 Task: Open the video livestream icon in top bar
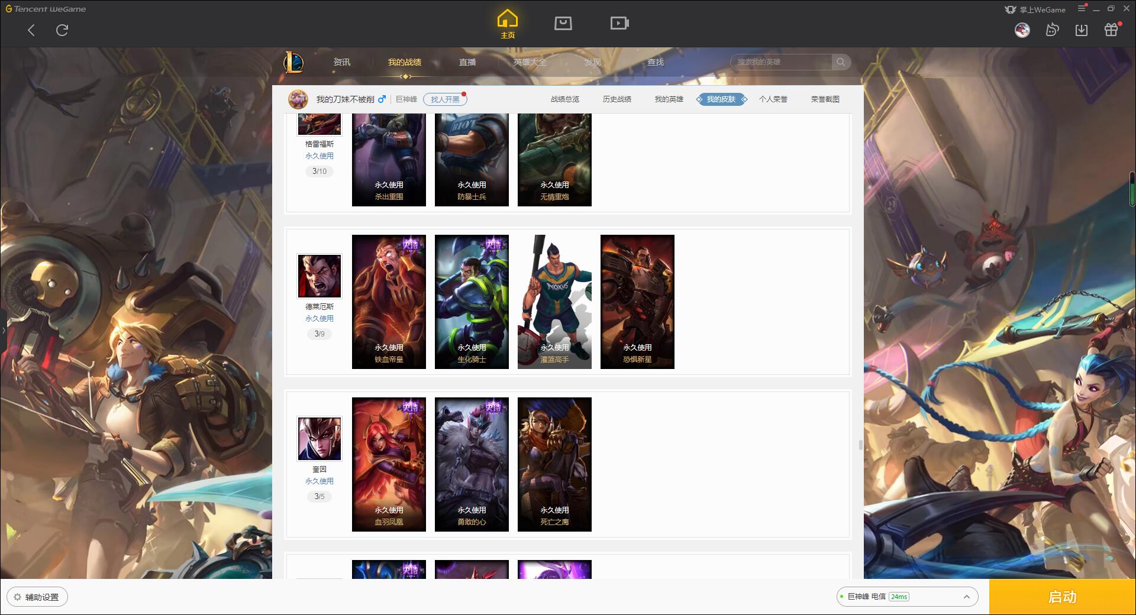click(619, 23)
